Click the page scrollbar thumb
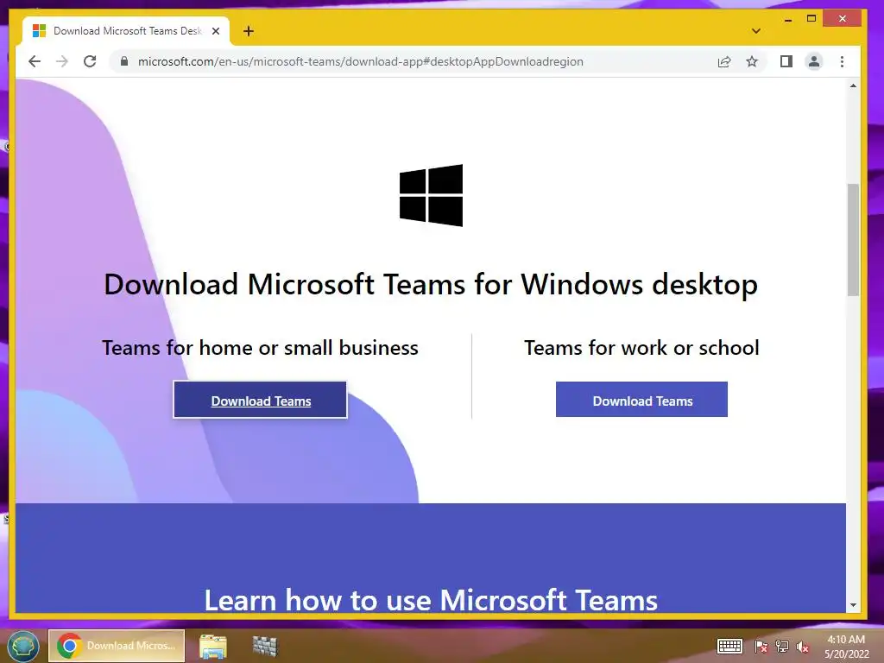This screenshot has height=663, width=884. [x=853, y=240]
